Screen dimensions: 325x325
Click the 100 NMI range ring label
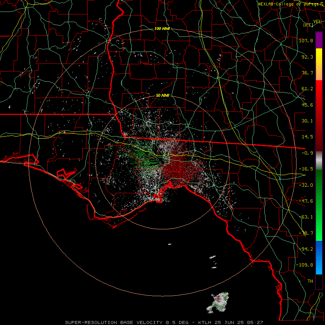coord(162,29)
